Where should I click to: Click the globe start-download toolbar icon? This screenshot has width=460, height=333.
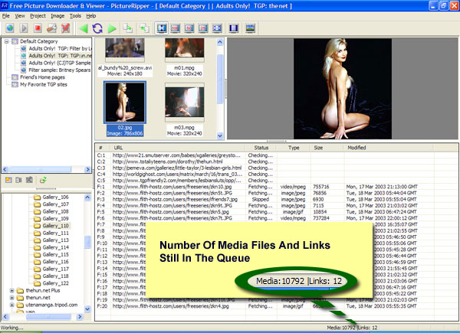(x=10, y=28)
